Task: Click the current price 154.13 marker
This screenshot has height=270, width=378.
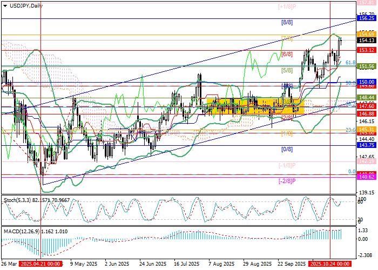Action: pos(367,40)
